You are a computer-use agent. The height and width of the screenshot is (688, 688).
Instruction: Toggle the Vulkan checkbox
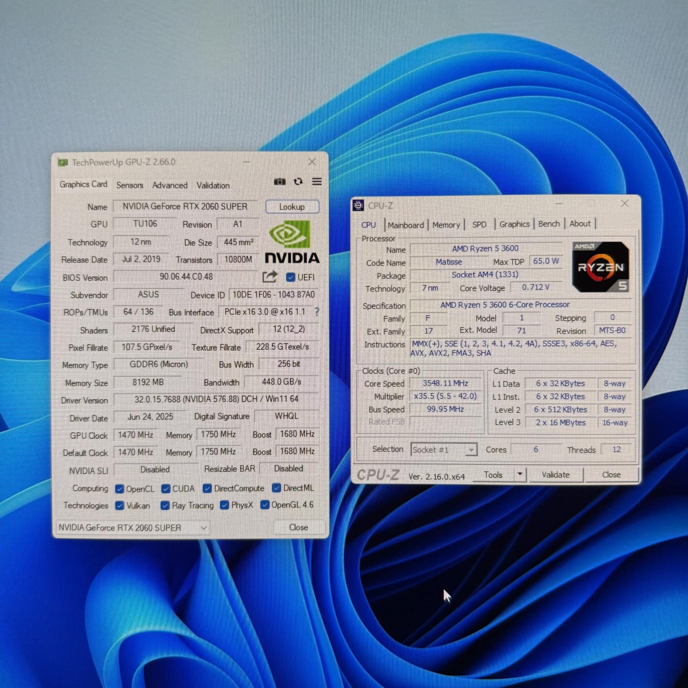tap(120, 506)
